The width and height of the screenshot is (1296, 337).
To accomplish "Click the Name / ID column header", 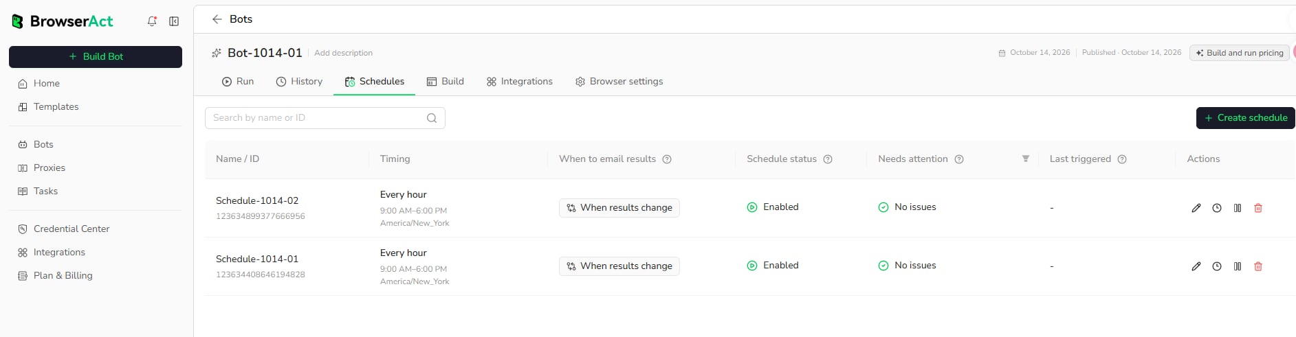I will [x=237, y=159].
